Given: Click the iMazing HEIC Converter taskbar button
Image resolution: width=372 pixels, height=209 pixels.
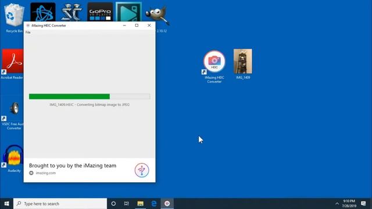Looking at the screenshot, I should [167, 204].
